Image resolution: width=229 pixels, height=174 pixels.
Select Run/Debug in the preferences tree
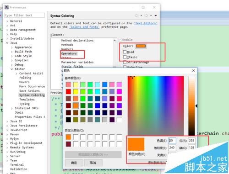click(x=18, y=152)
